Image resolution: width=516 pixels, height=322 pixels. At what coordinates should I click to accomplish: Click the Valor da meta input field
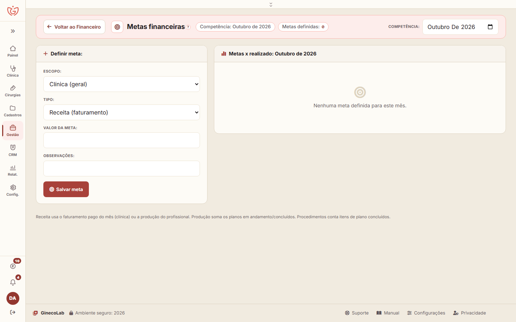tap(121, 140)
